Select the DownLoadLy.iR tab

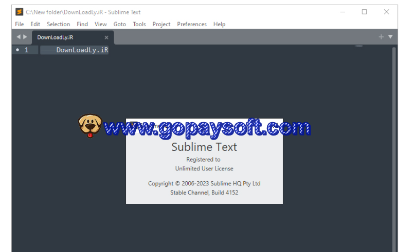pyautogui.click(x=73, y=37)
